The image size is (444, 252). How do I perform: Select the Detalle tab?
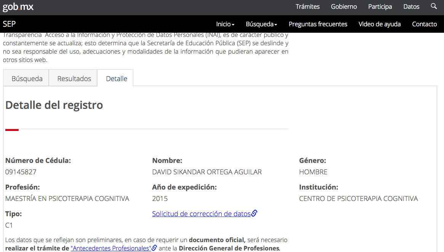(117, 79)
